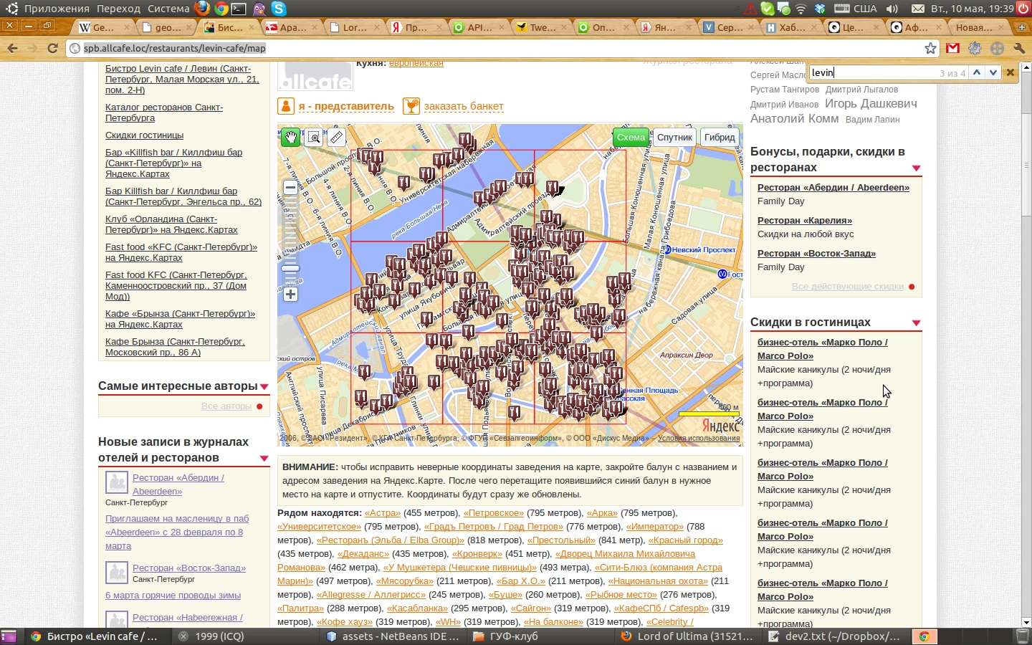Open Skype from the top panel

[x=279, y=9]
